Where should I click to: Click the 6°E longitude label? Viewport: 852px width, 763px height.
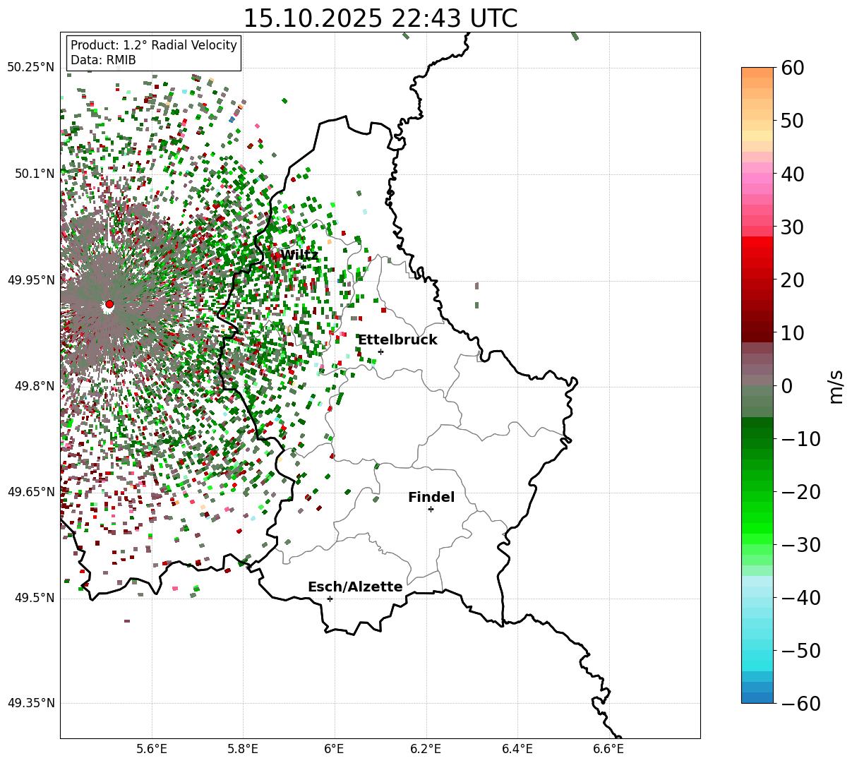coord(335,749)
